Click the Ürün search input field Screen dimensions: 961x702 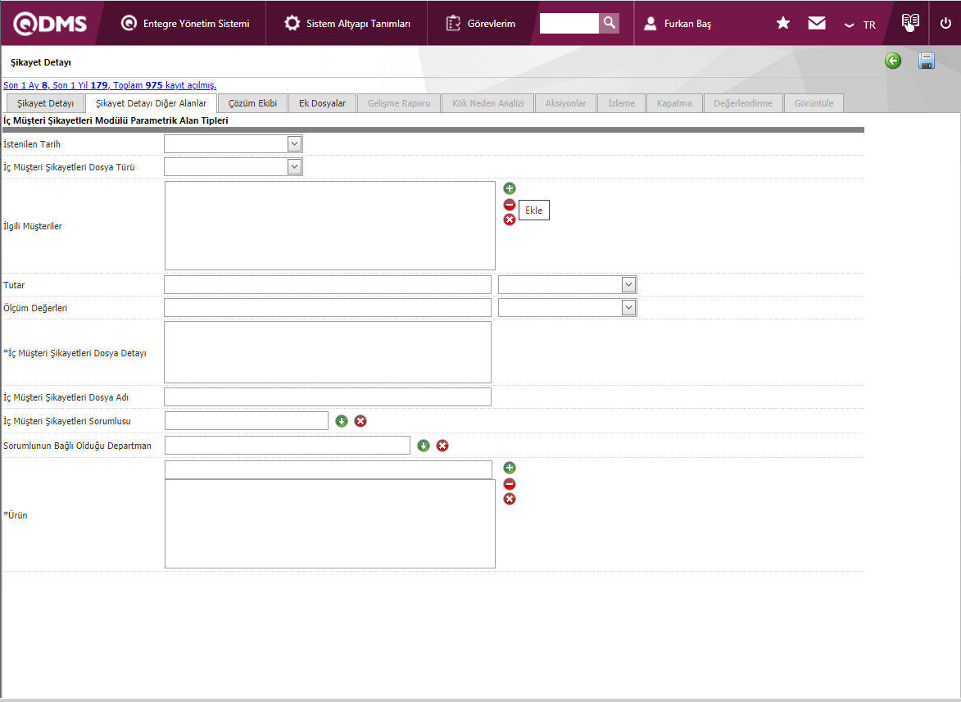pyautogui.click(x=328, y=469)
